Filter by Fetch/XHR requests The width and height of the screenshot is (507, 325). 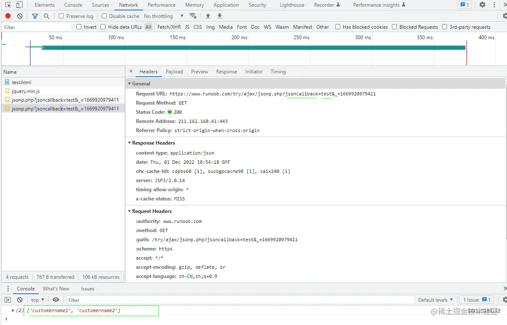pyautogui.click(x=169, y=27)
